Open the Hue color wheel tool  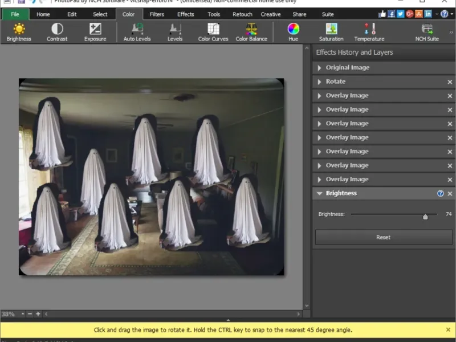[293, 32]
